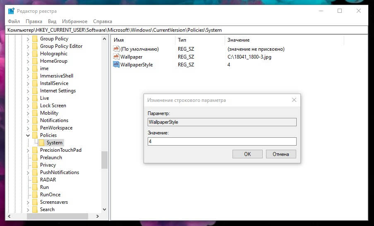Click the Screensavers folder icon
Viewport: 374px width, 226px height.
[35, 202]
